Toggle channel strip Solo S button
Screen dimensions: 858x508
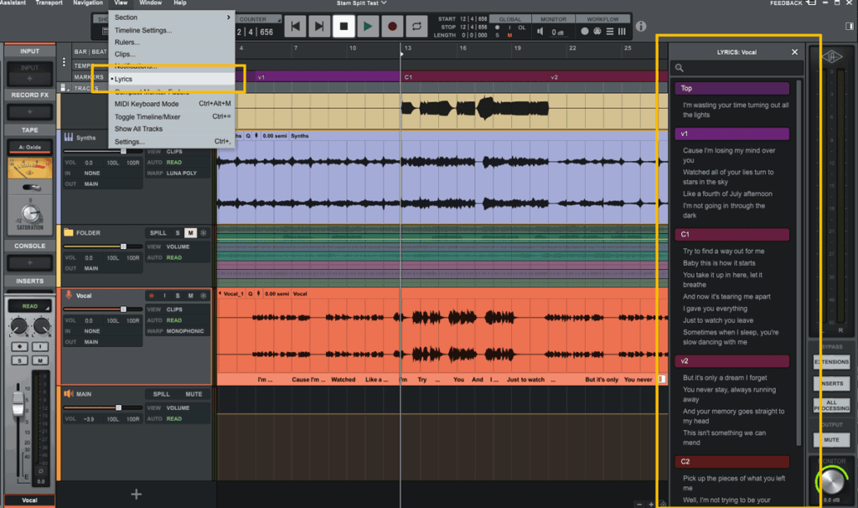pos(20,360)
